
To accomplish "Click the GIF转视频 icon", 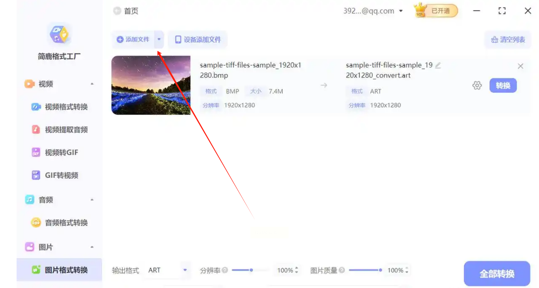I will point(36,175).
